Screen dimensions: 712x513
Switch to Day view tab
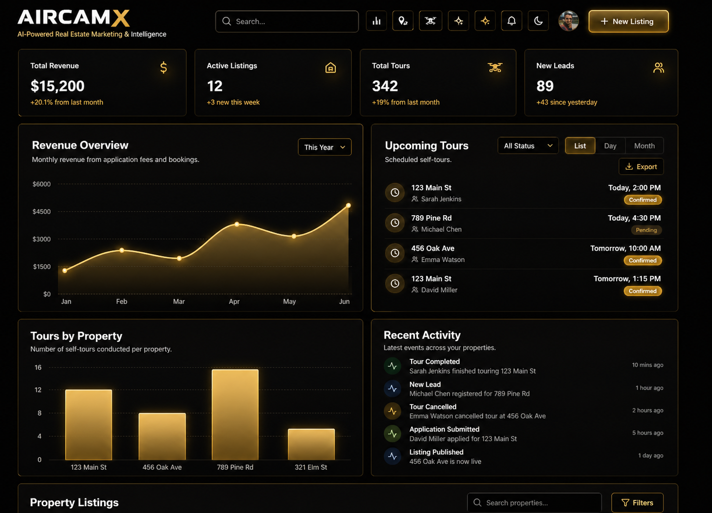[610, 145]
